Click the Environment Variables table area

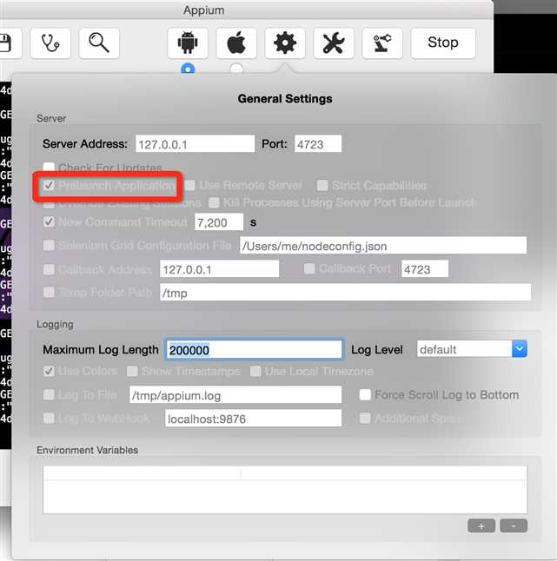point(285,490)
